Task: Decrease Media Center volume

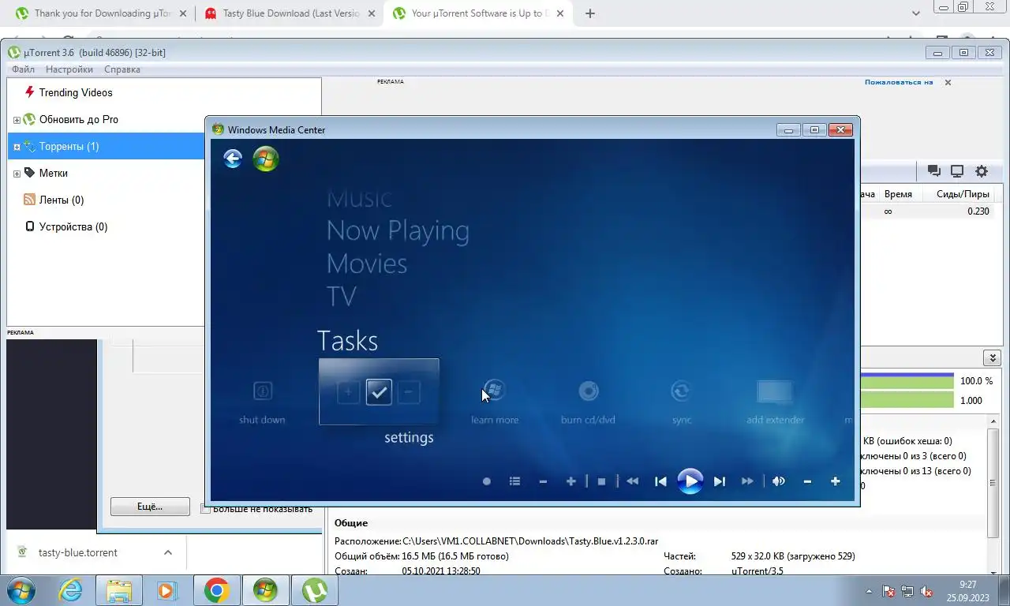Action: click(x=807, y=481)
